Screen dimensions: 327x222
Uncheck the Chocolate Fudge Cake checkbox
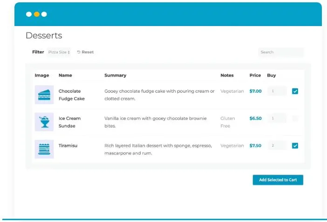(x=295, y=91)
